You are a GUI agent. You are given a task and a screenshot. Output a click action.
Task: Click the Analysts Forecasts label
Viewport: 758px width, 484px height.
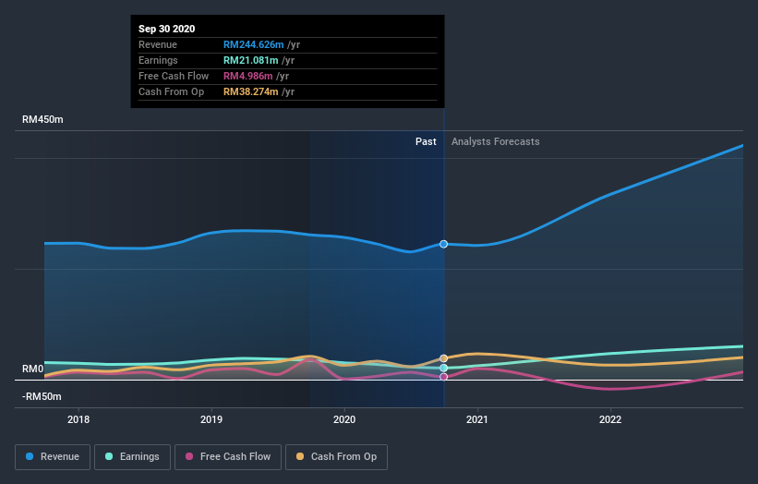pos(496,141)
